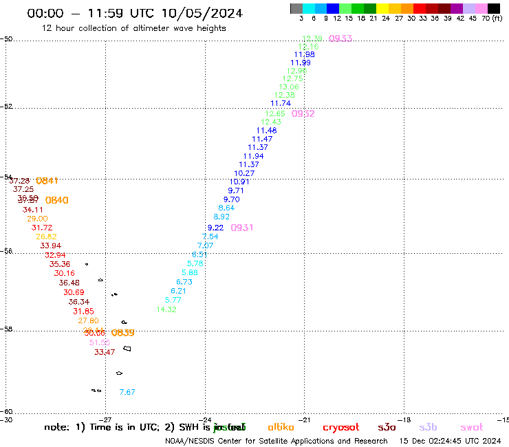This screenshot has width=509, height=447.
Task: Click the dark red value 36.48
Action: pyautogui.click(x=69, y=283)
